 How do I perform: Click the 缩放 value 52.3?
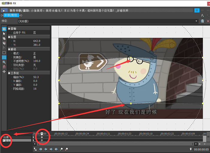click(36, 77)
